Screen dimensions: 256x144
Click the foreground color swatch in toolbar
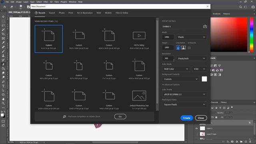pos(2,115)
